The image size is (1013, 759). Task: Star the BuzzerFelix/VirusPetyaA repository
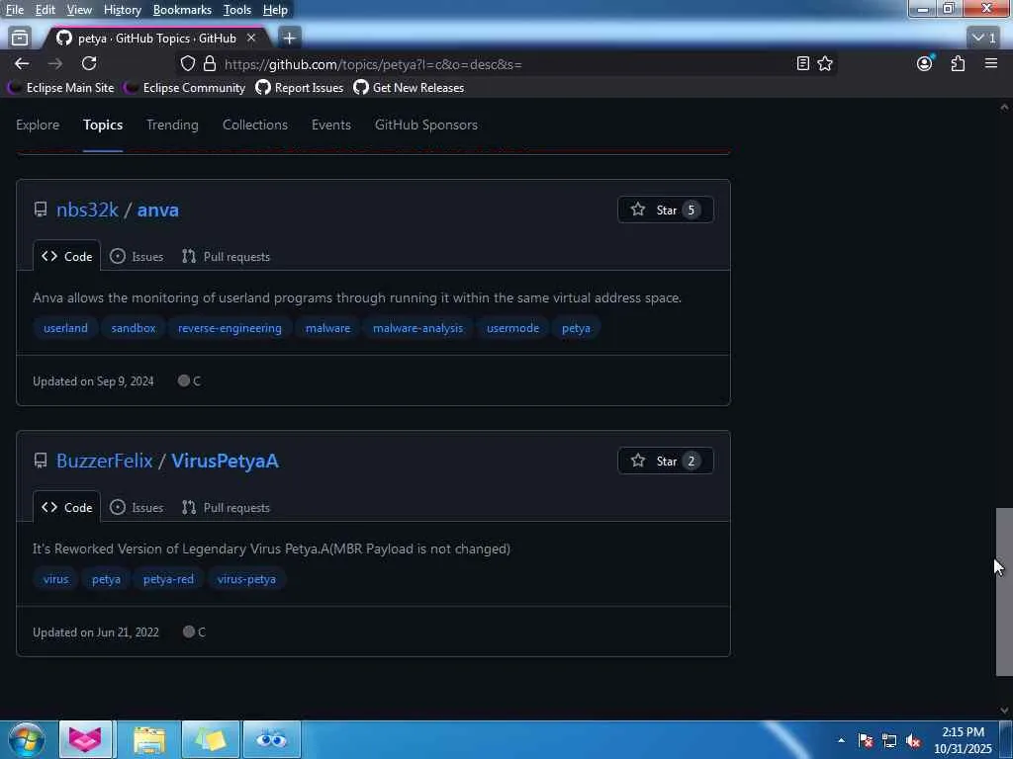666,461
